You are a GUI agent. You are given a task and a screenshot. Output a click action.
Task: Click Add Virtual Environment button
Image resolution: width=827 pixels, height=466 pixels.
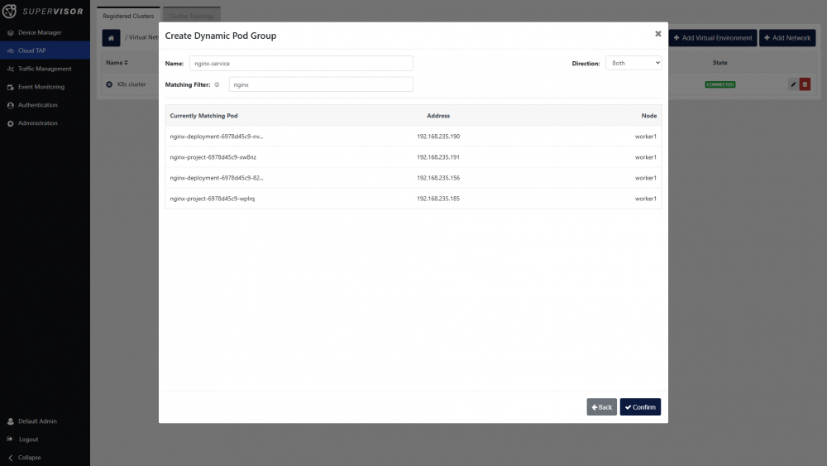point(713,38)
